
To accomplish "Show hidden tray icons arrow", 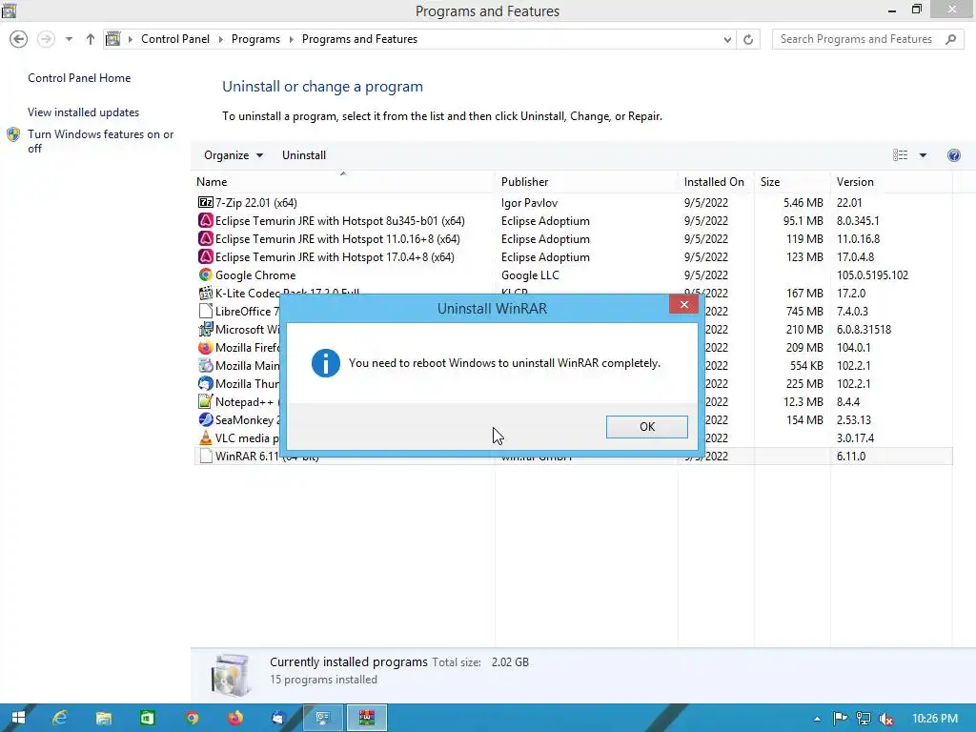I will [x=817, y=719].
